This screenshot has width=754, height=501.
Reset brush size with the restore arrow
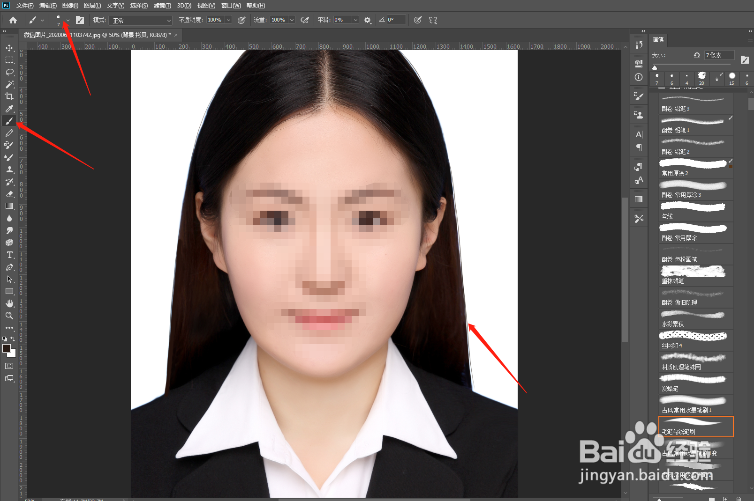[x=697, y=55]
